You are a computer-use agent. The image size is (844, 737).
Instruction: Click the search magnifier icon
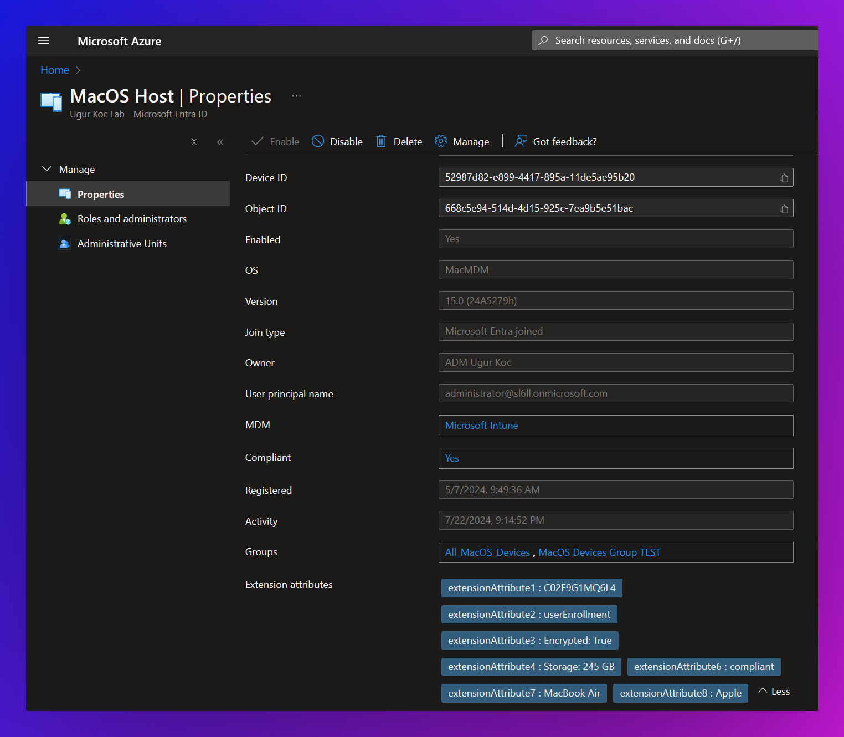543,40
